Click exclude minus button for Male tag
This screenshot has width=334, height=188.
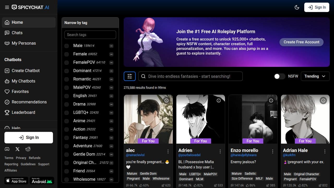click(111, 46)
